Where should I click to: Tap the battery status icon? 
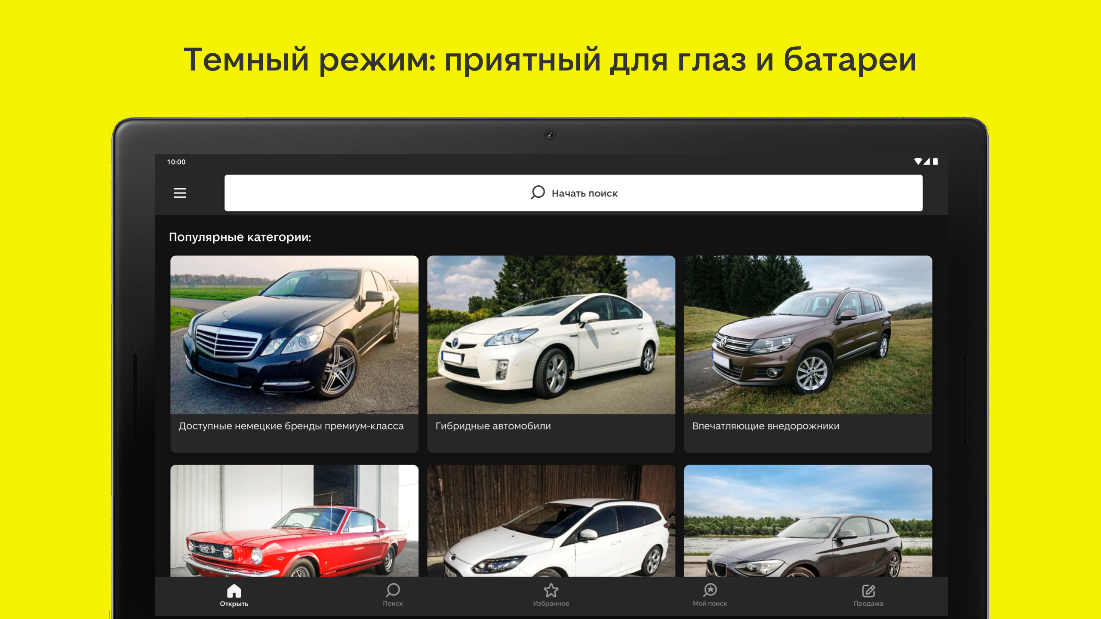coord(935,162)
